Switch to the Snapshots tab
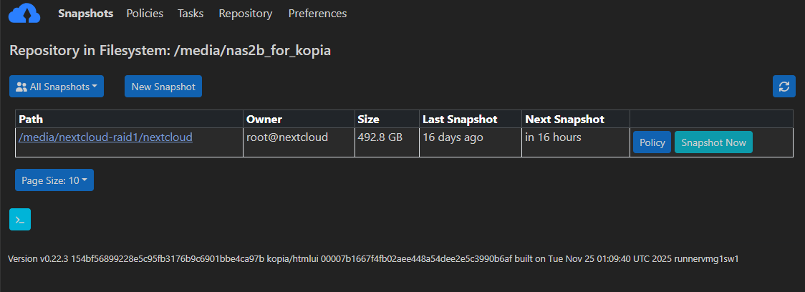Image resolution: width=805 pixels, height=292 pixels. pyautogui.click(x=86, y=14)
